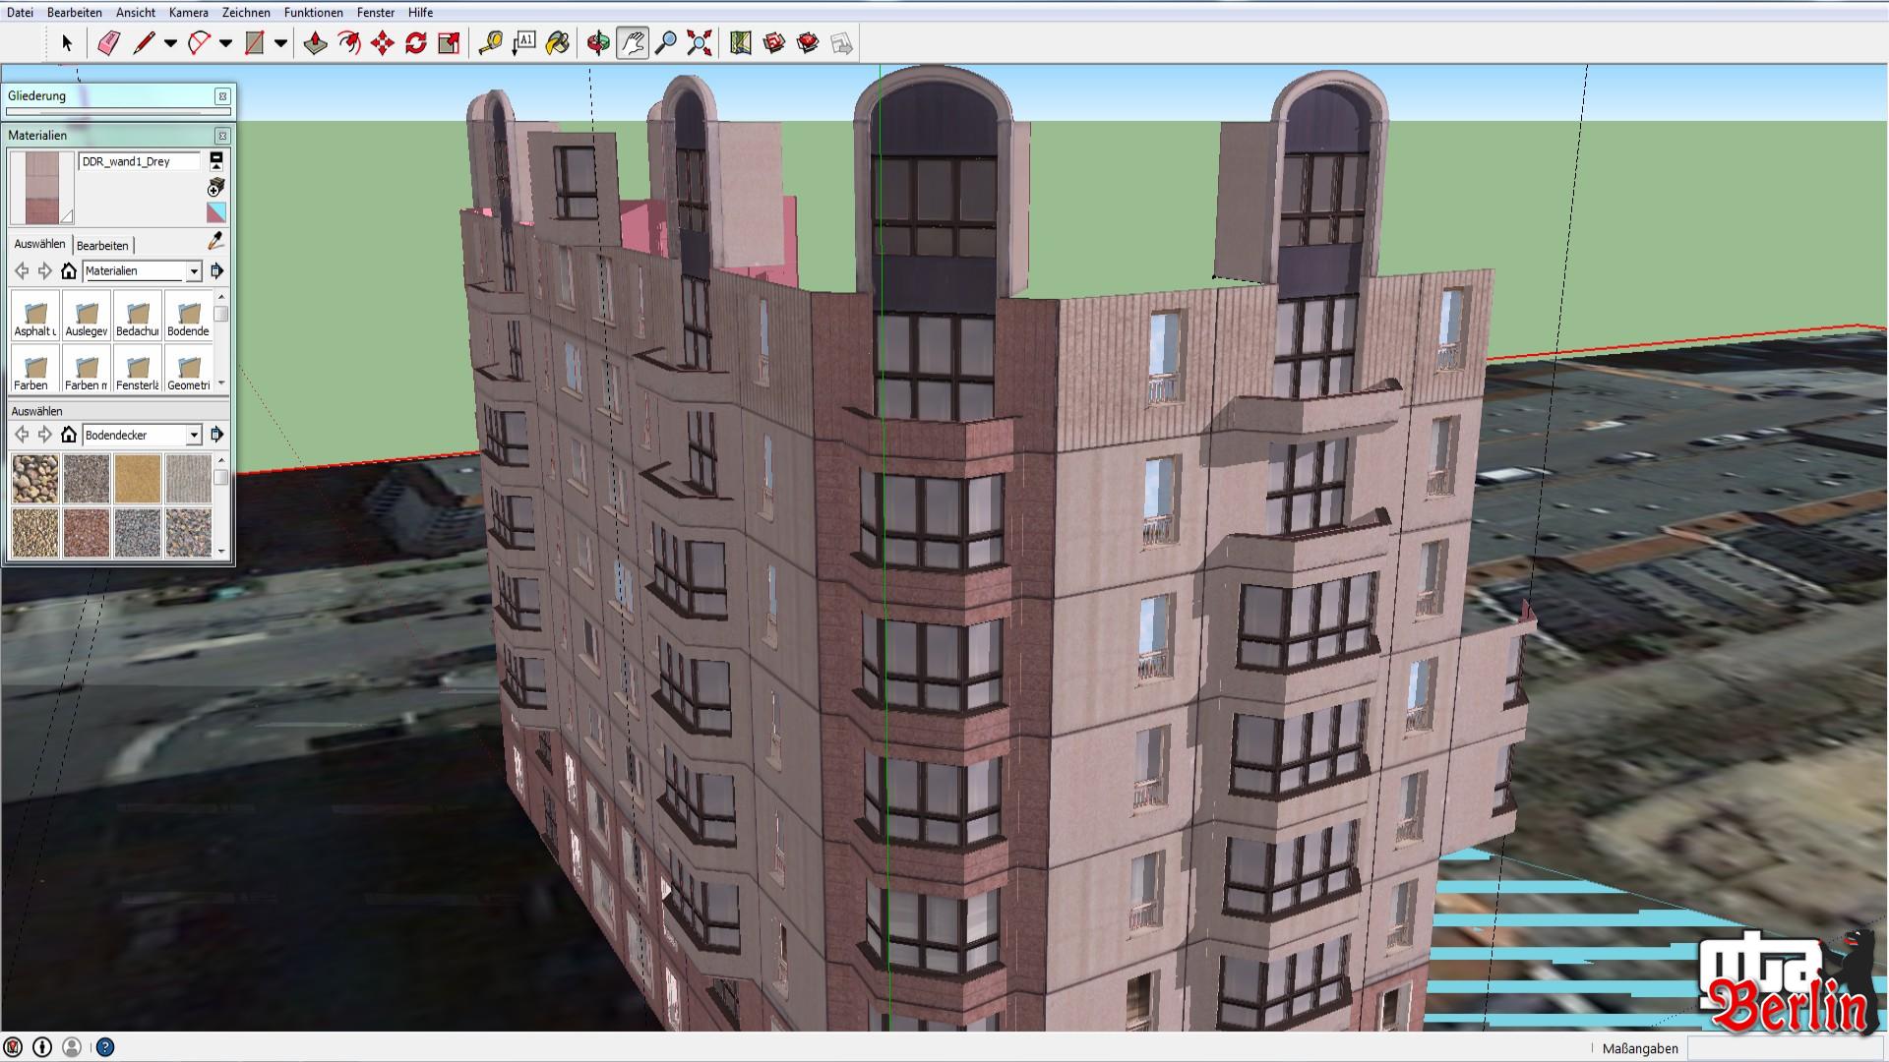
Task: Open the Zeichnen menu
Action: click(246, 13)
